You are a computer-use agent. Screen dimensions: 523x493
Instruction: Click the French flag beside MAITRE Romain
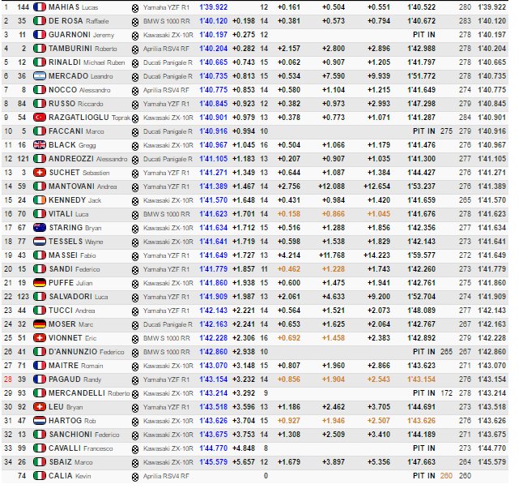pyautogui.click(x=40, y=366)
